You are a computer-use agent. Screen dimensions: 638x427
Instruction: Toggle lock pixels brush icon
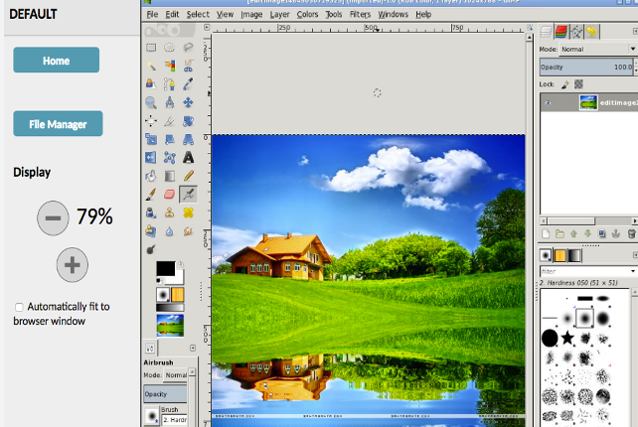click(565, 84)
